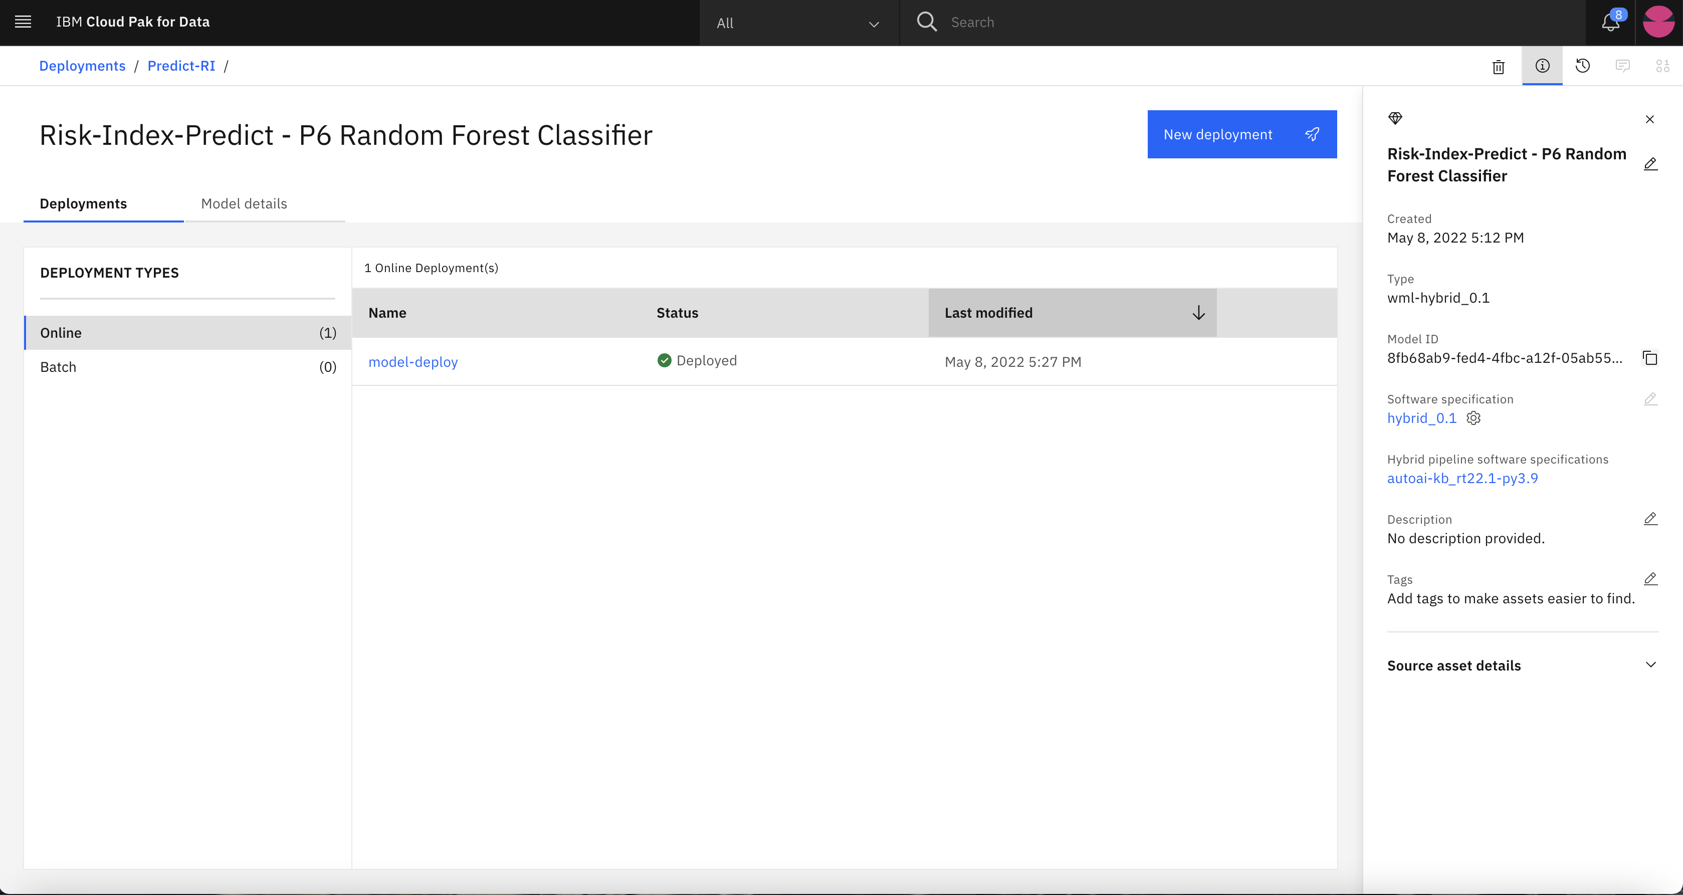Go to Predict-RI breadcrumb
Screen dimensions: 1683x895
[x=181, y=66]
